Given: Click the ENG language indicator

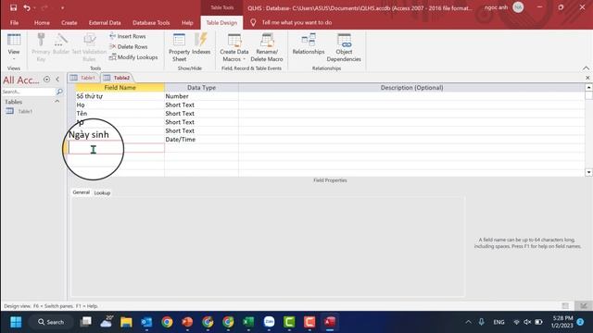Looking at the screenshot, I should click(x=498, y=322).
